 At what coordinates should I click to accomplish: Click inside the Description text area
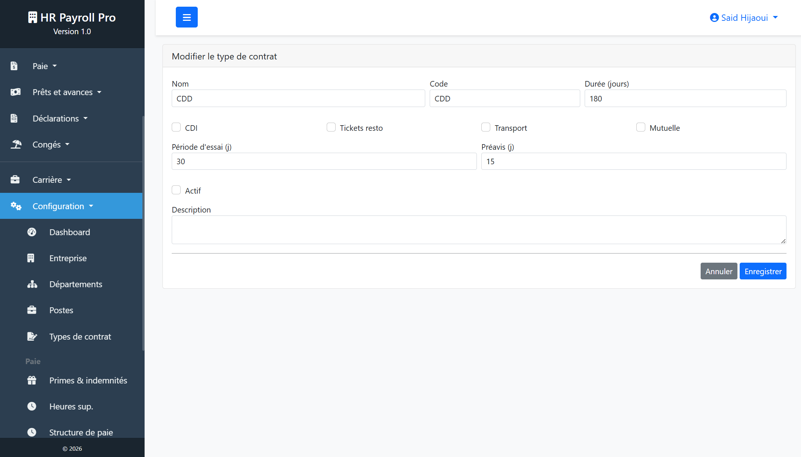point(479,230)
